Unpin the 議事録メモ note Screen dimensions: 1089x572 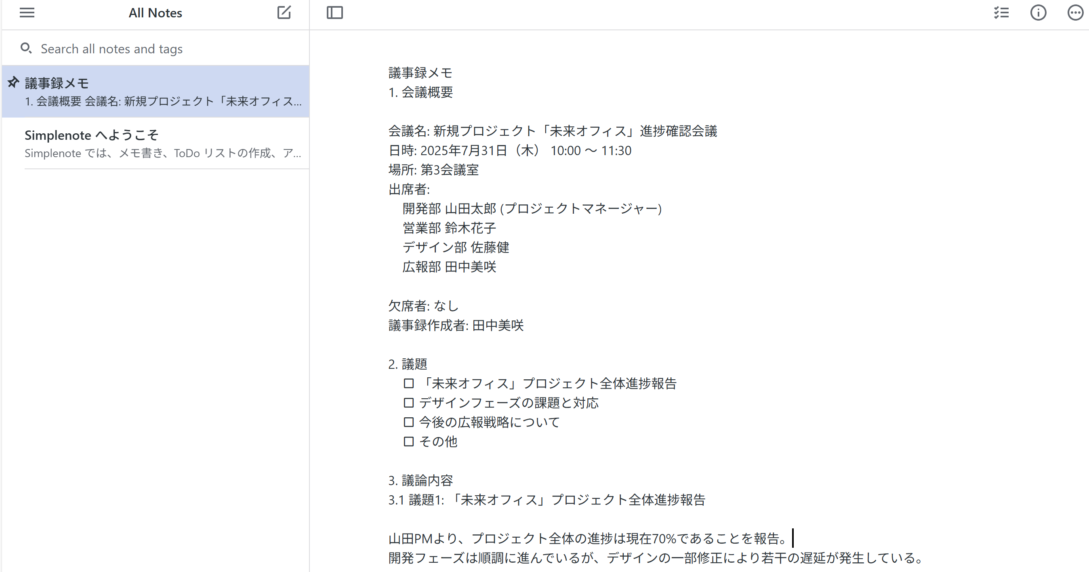pos(13,82)
